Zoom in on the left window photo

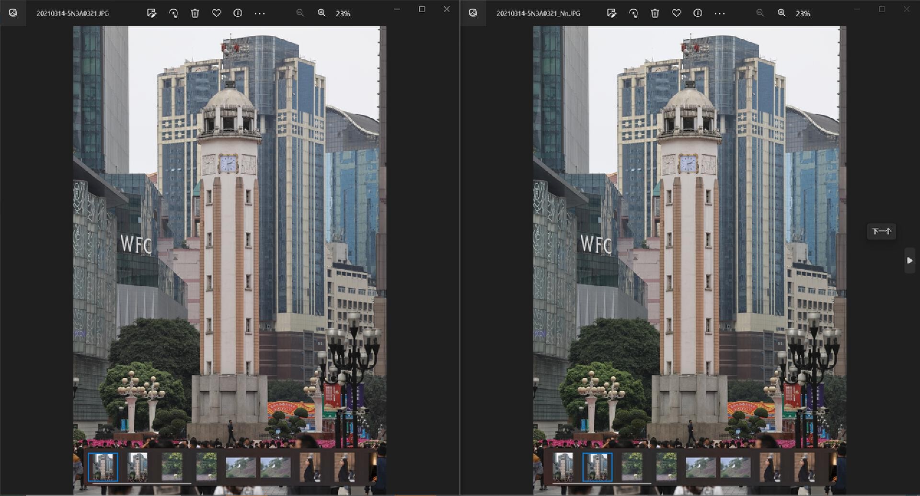(322, 13)
